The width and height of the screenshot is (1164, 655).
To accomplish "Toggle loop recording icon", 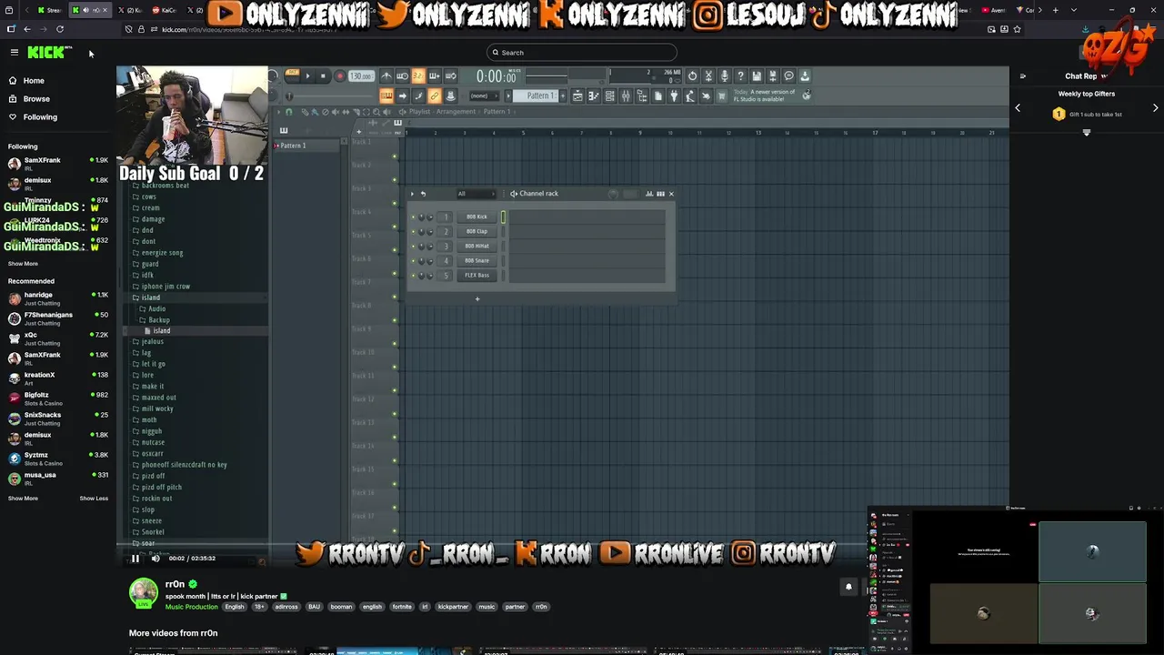I will (x=450, y=76).
